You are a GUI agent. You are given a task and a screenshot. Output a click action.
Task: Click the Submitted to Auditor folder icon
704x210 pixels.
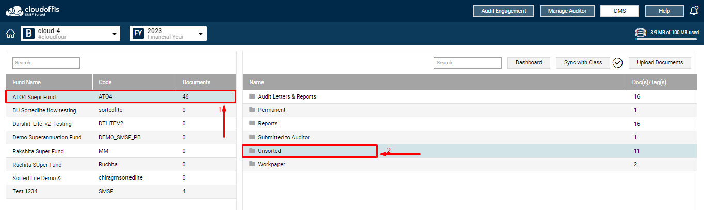[x=252, y=137]
